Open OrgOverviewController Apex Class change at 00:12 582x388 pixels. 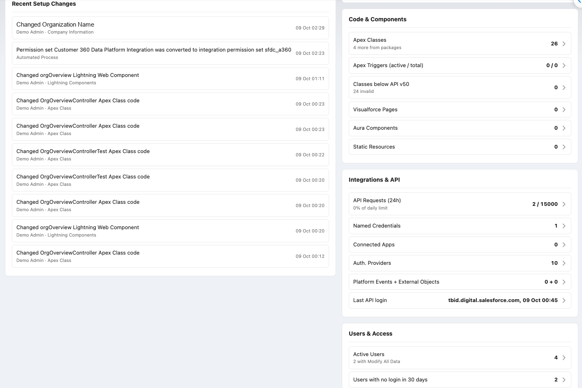tap(170, 256)
